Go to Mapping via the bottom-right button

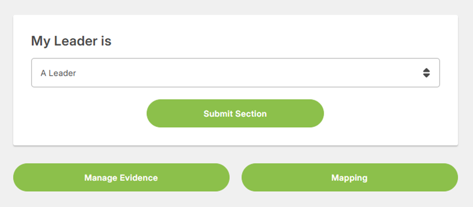point(350,177)
